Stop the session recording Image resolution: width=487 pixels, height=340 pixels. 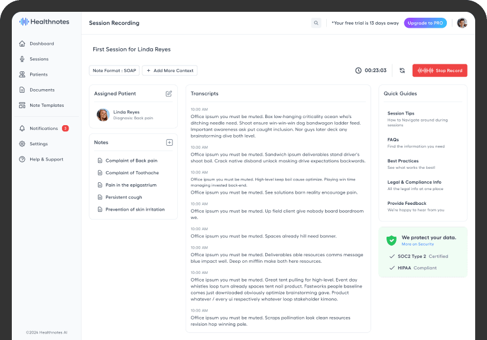coord(440,70)
